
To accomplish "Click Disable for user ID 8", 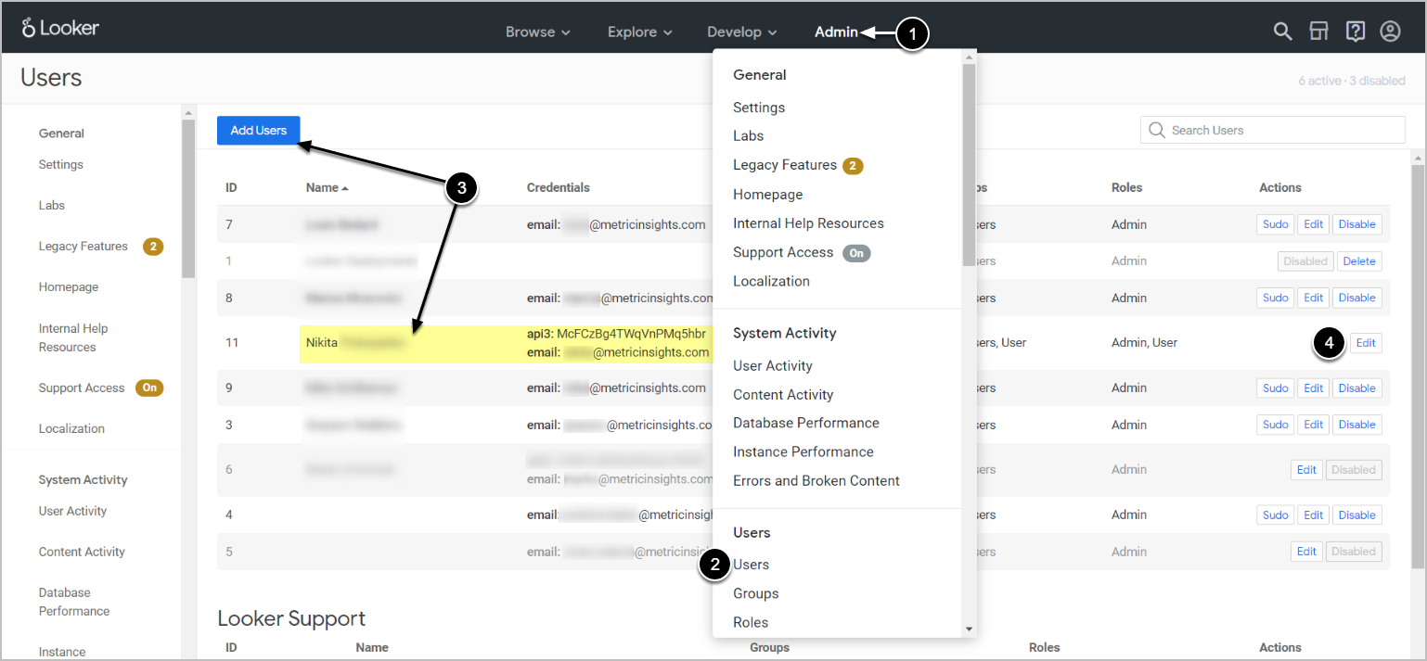I will (1357, 298).
